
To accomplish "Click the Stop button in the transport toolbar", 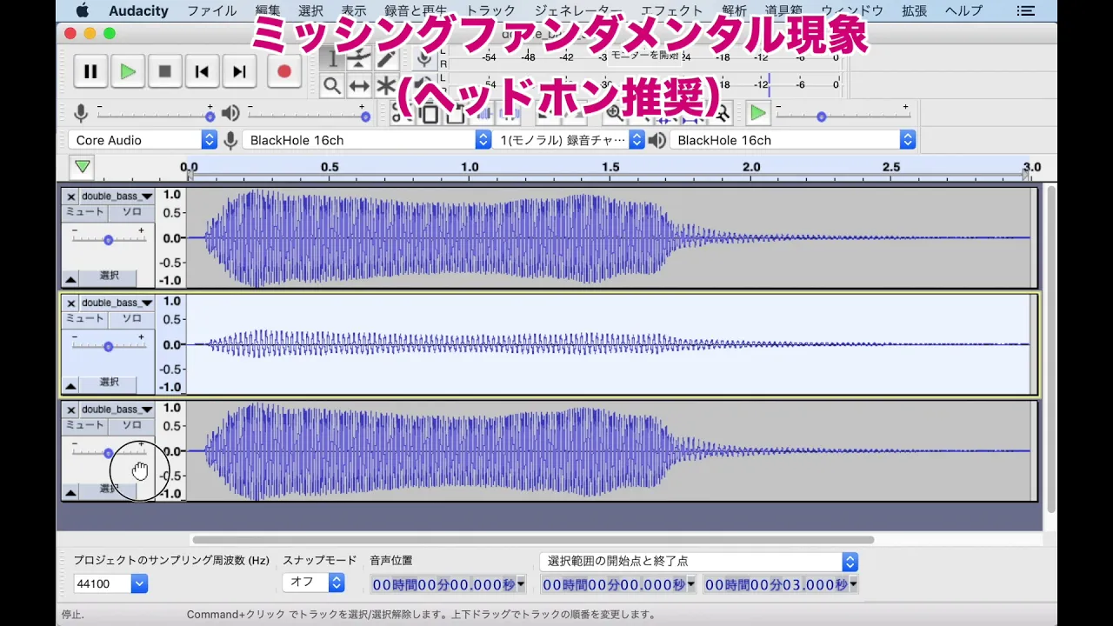I will [164, 71].
